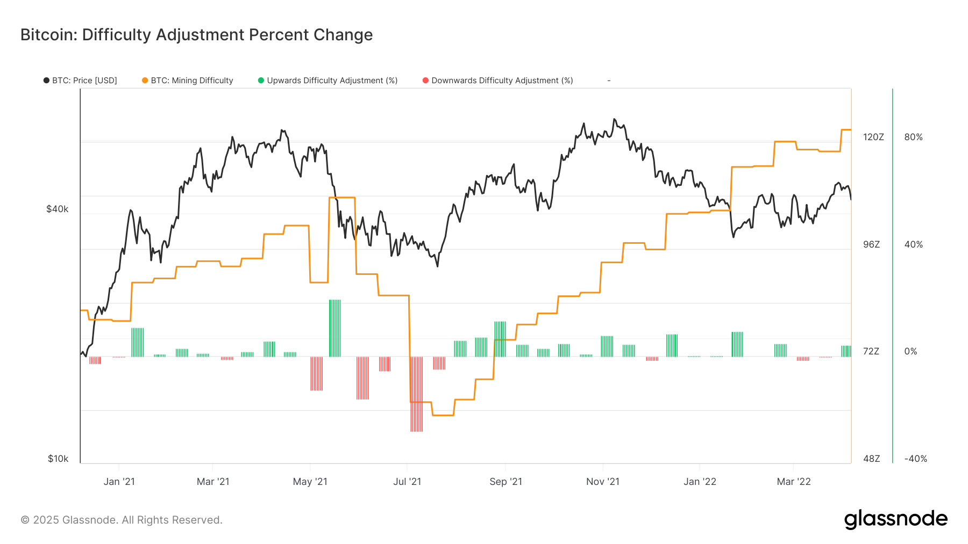Screen dimensions: 968x544
Task: Click the $40k price axis label
Action: click(58, 209)
